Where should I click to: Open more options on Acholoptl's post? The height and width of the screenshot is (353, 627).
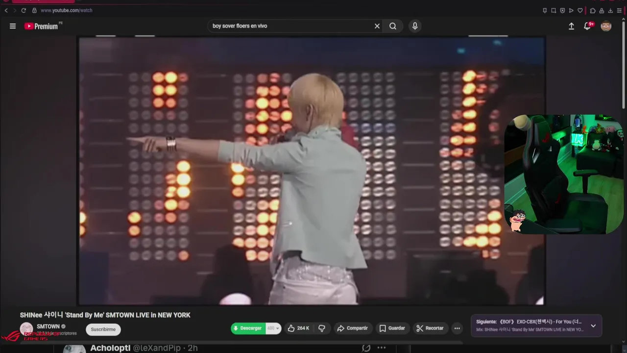(382, 348)
